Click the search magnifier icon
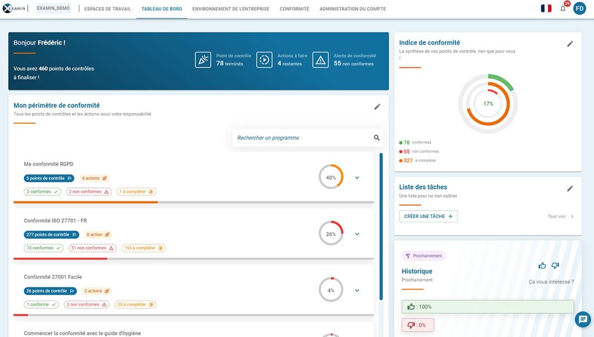Image resolution: width=594 pixels, height=337 pixels. pyautogui.click(x=376, y=137)
